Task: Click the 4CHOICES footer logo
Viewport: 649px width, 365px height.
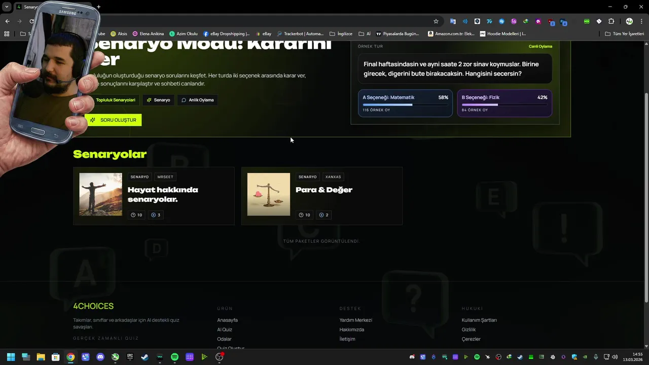Action: point(93,306)
